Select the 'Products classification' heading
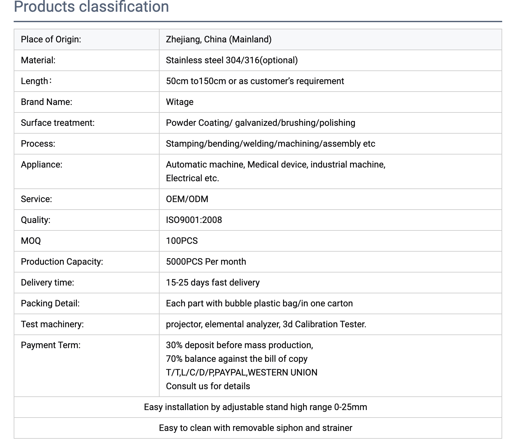510x442 pixels. (x=92, y=7)
